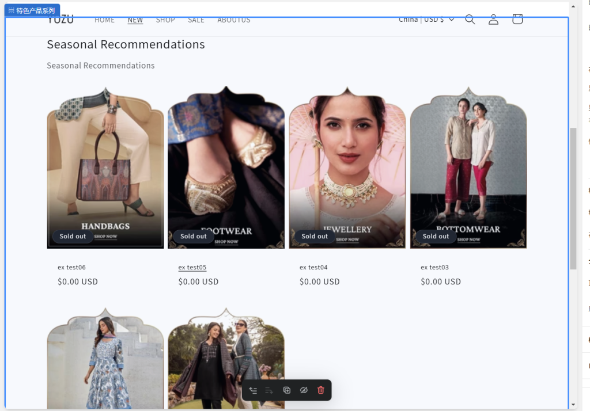590x411 pixels.
Task: Open the ex test04 jewellery thumbnail
Action: [x=347, y=167]
